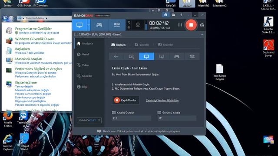Image resolution: width=278 pixels, height=156 pixels.
Task: Select around-mouse recording mode icon
Action: coord(162,56)
